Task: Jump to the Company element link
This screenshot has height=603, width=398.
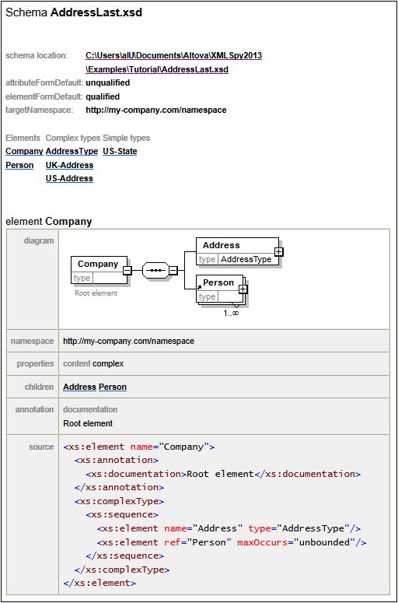Action: [x=24, y=151]
